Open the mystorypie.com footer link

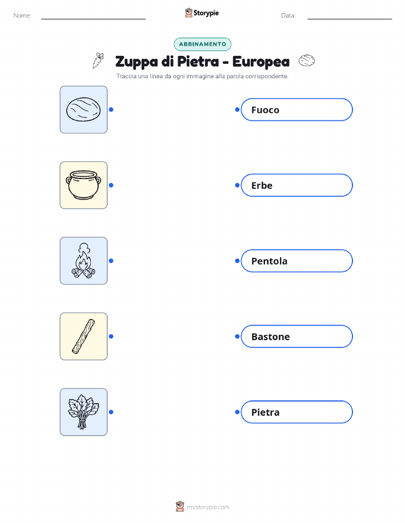(208, 507)
